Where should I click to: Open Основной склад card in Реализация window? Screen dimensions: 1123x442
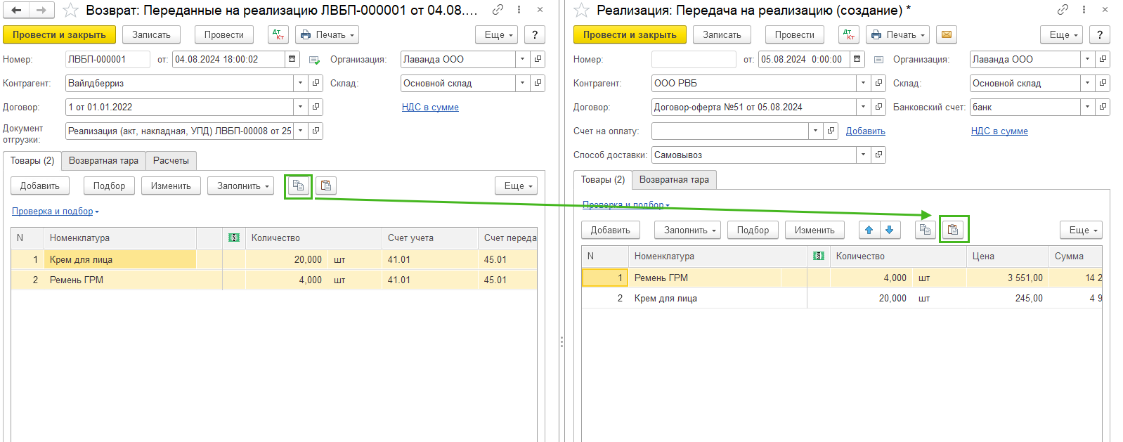tap(1103, 84)
